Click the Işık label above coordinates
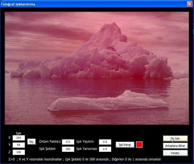The height and width of the screenshot is (164, 194). tap(18, 133)
